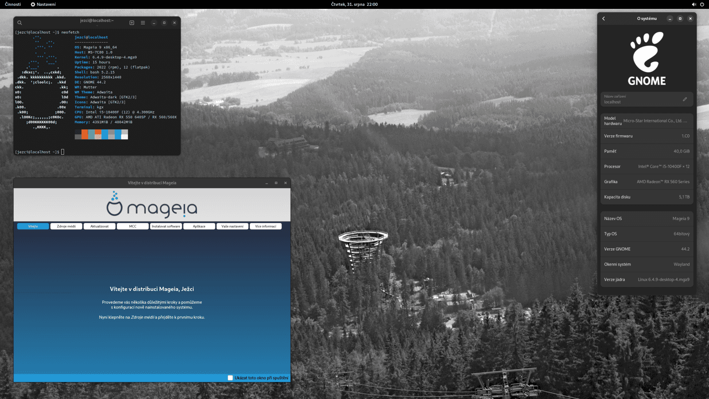Go back in the O systému window

coord(604,19)
